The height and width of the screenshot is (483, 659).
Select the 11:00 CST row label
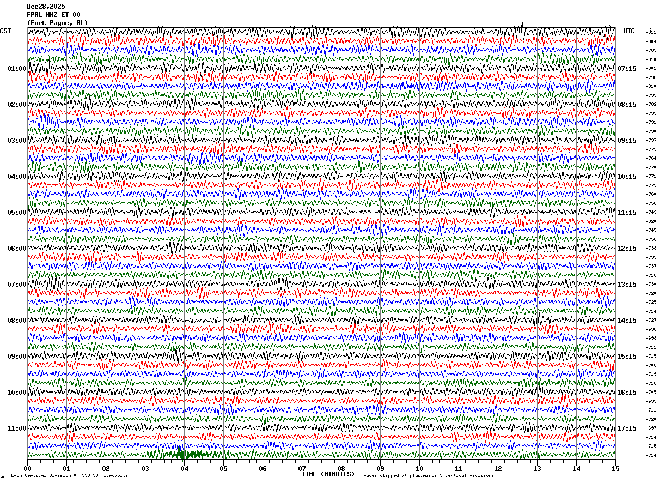17,428
